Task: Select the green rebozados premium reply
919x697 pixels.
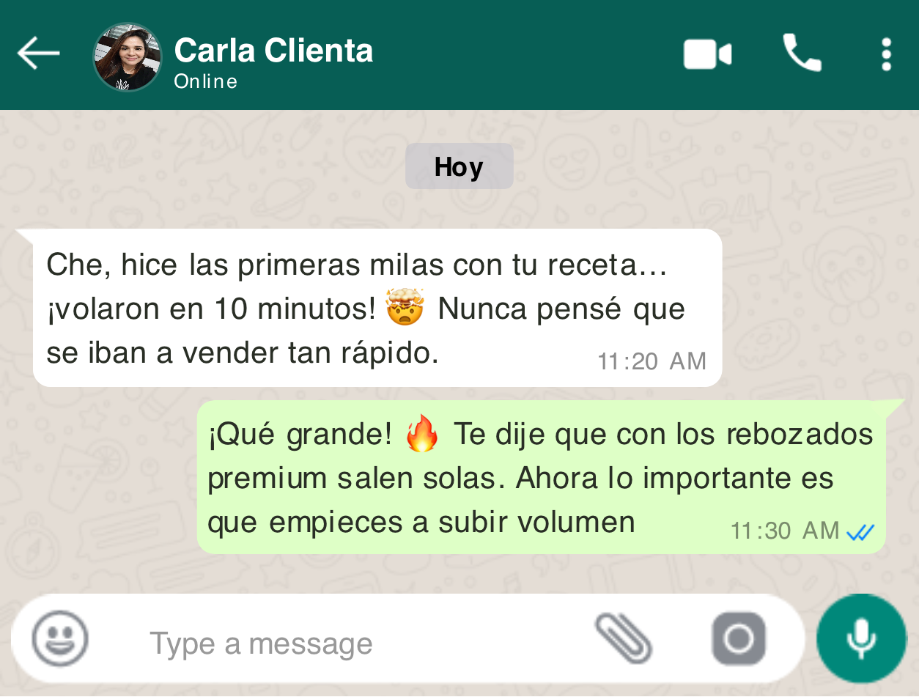Action: (541, 477)
